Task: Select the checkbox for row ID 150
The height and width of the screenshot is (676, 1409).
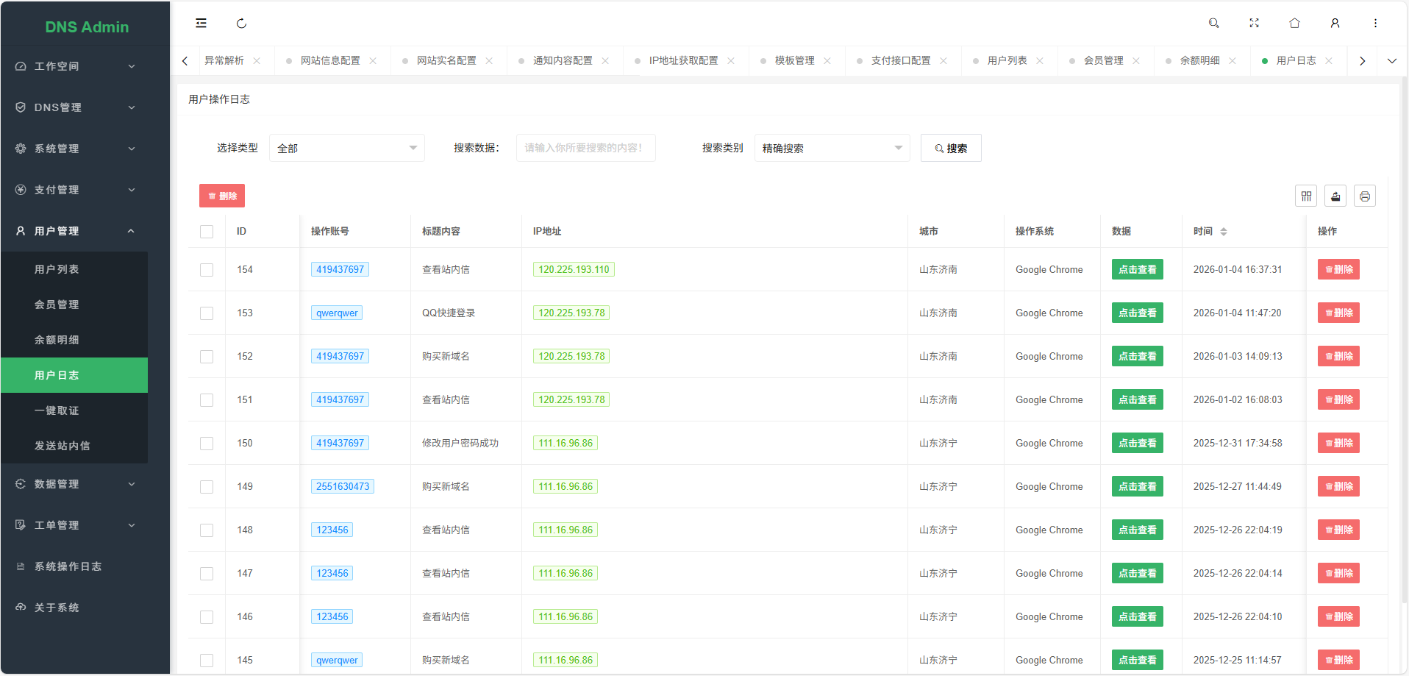Action: pyautogui.click(x=207, y=444)
